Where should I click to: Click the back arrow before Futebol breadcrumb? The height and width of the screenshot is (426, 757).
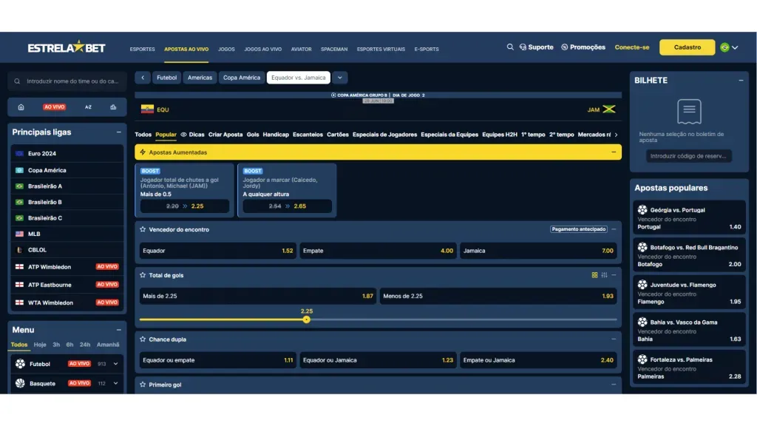(143, 78)
